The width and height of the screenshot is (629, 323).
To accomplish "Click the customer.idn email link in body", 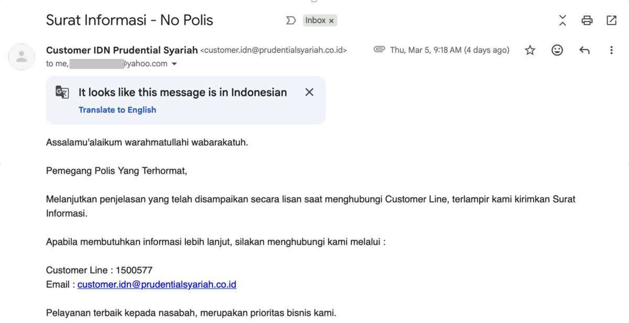I will tap(157, 285).
